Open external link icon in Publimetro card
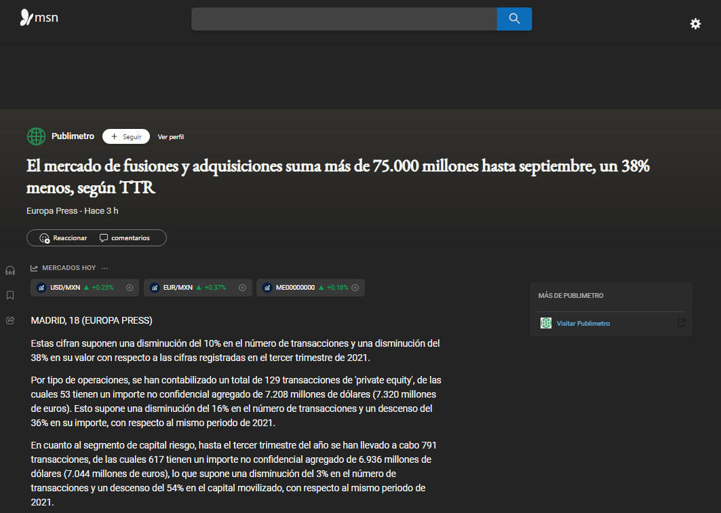The image size is (721, 513). coord(682,323)
